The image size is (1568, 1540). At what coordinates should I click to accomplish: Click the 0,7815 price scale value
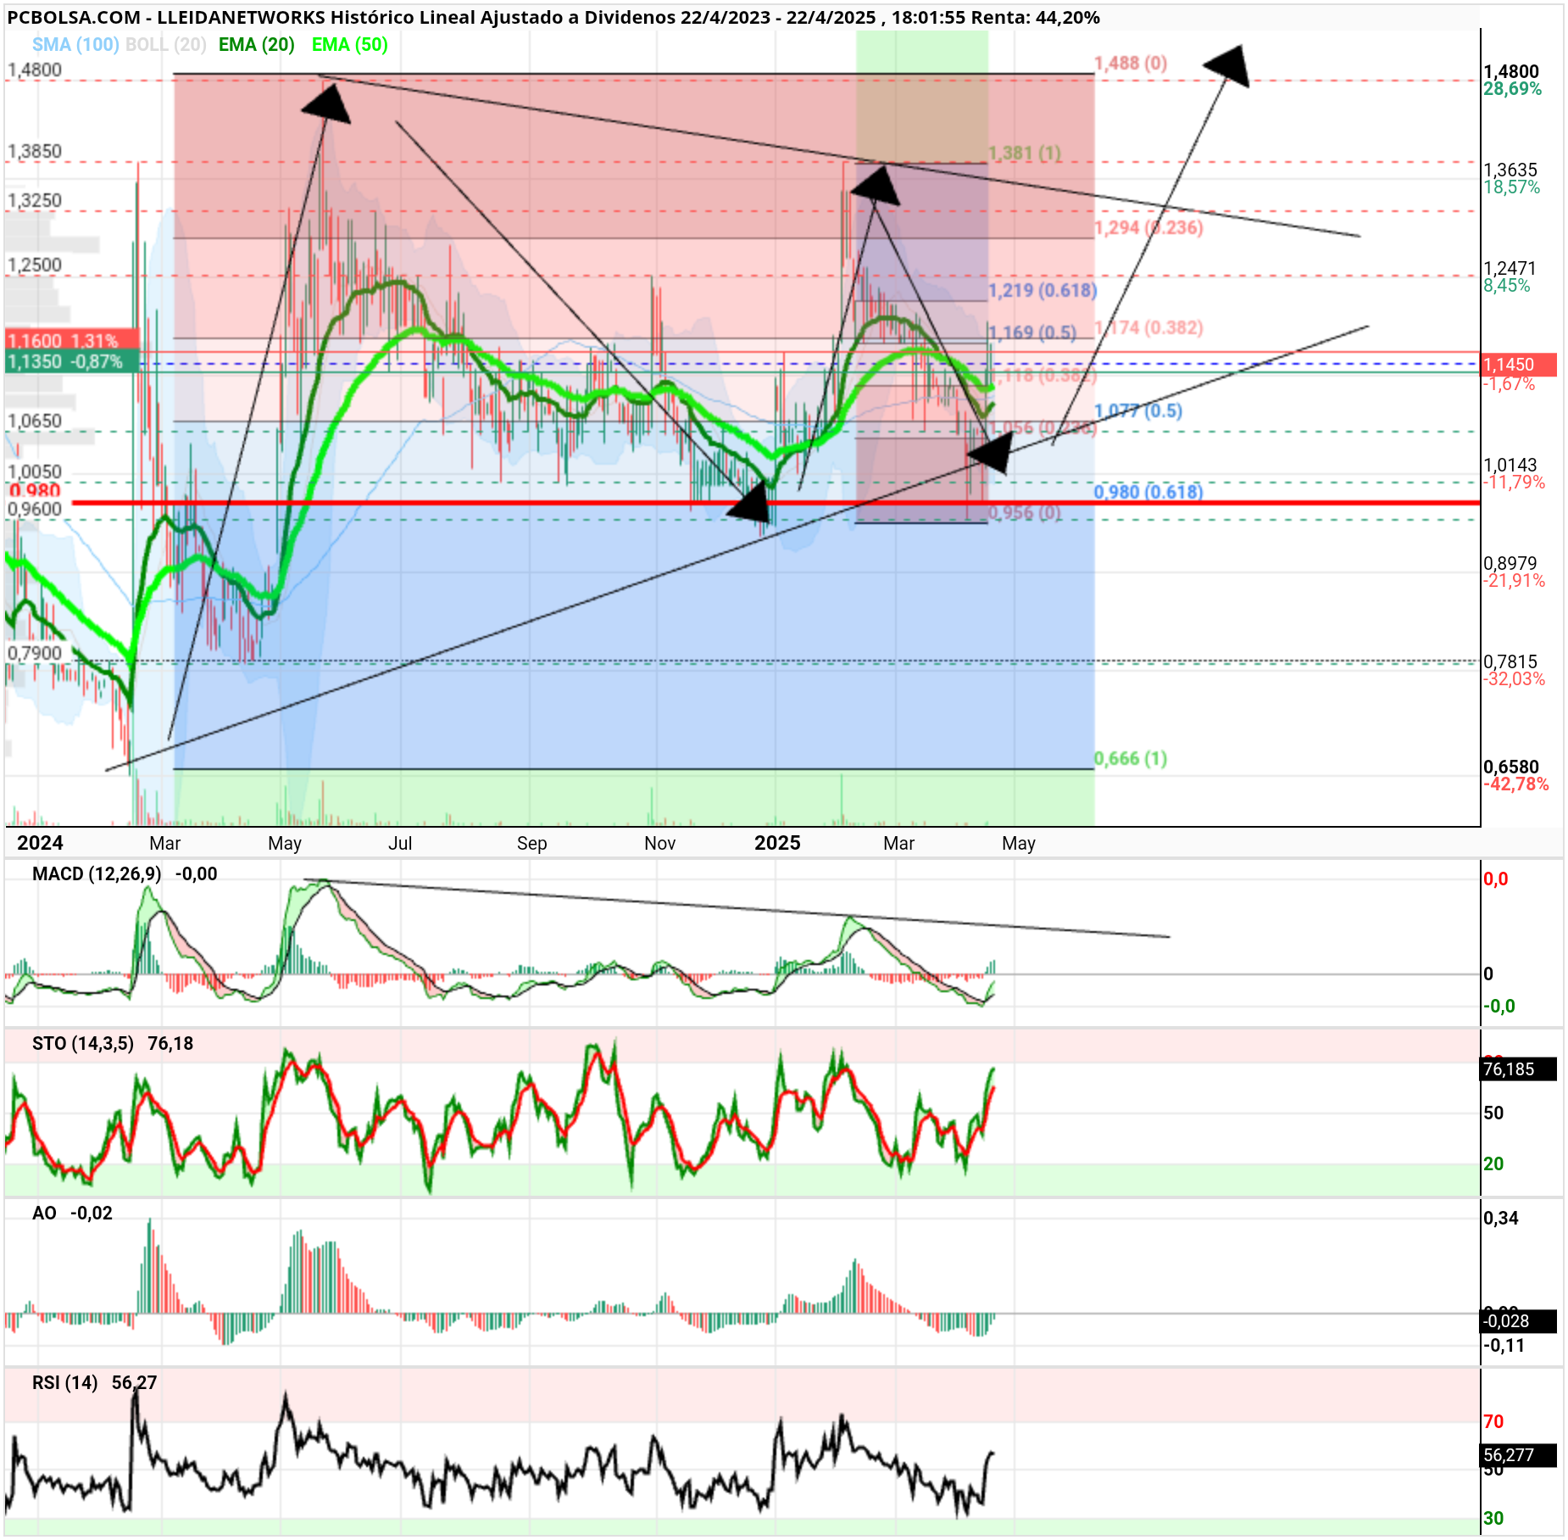[1510, 661]
